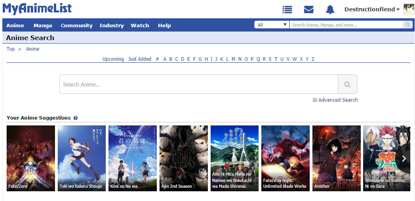Click the help question mark beside suggestions
The height and width of the screenshot is (201, 415).
(x=76, y=118)
